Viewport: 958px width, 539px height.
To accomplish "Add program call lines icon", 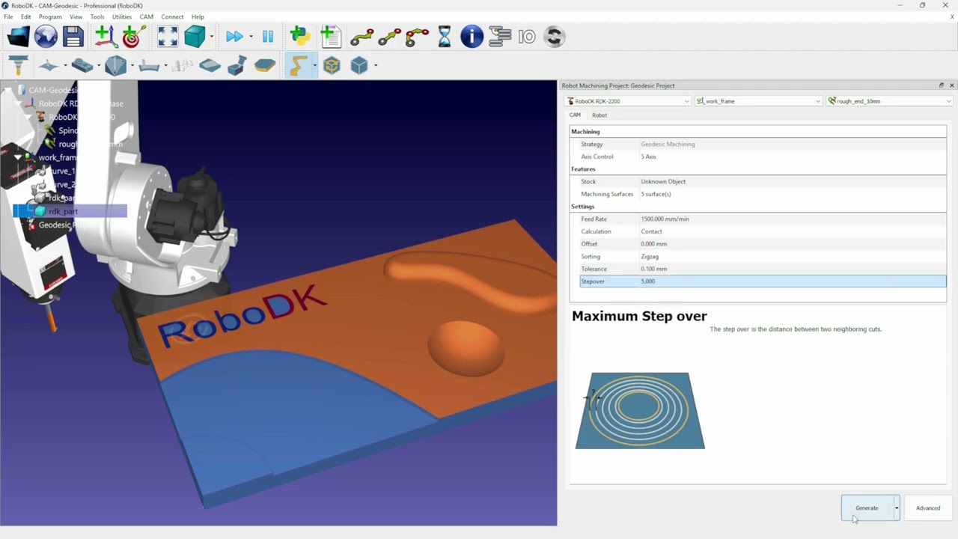I will [x=500, y=36].
